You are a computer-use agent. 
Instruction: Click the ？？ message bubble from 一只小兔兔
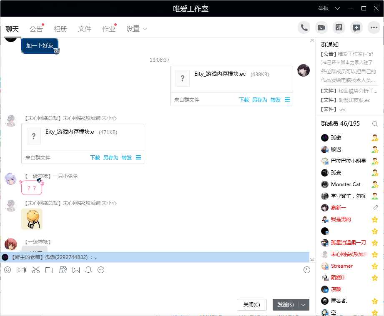pyautogui.click(x=32, y=188)
